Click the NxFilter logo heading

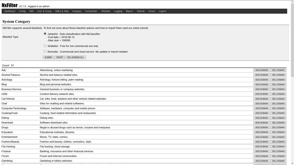coord(10,5)
